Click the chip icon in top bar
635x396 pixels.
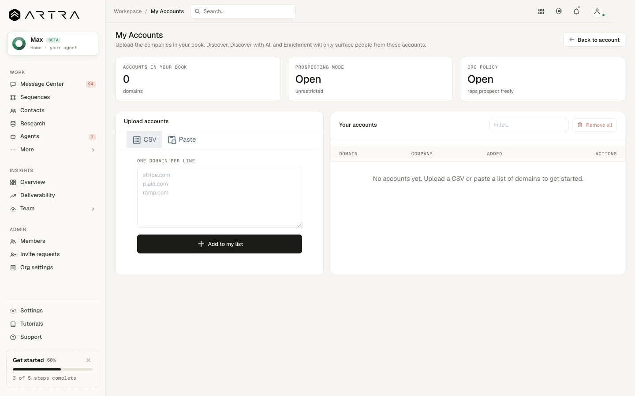tap(559, 11)
